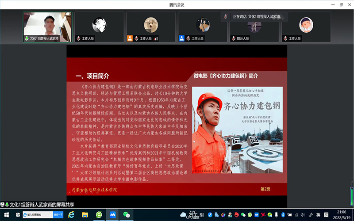Click the taskbar search input box
The height and width of the screenshot is (221, 354).
(38, 214)
